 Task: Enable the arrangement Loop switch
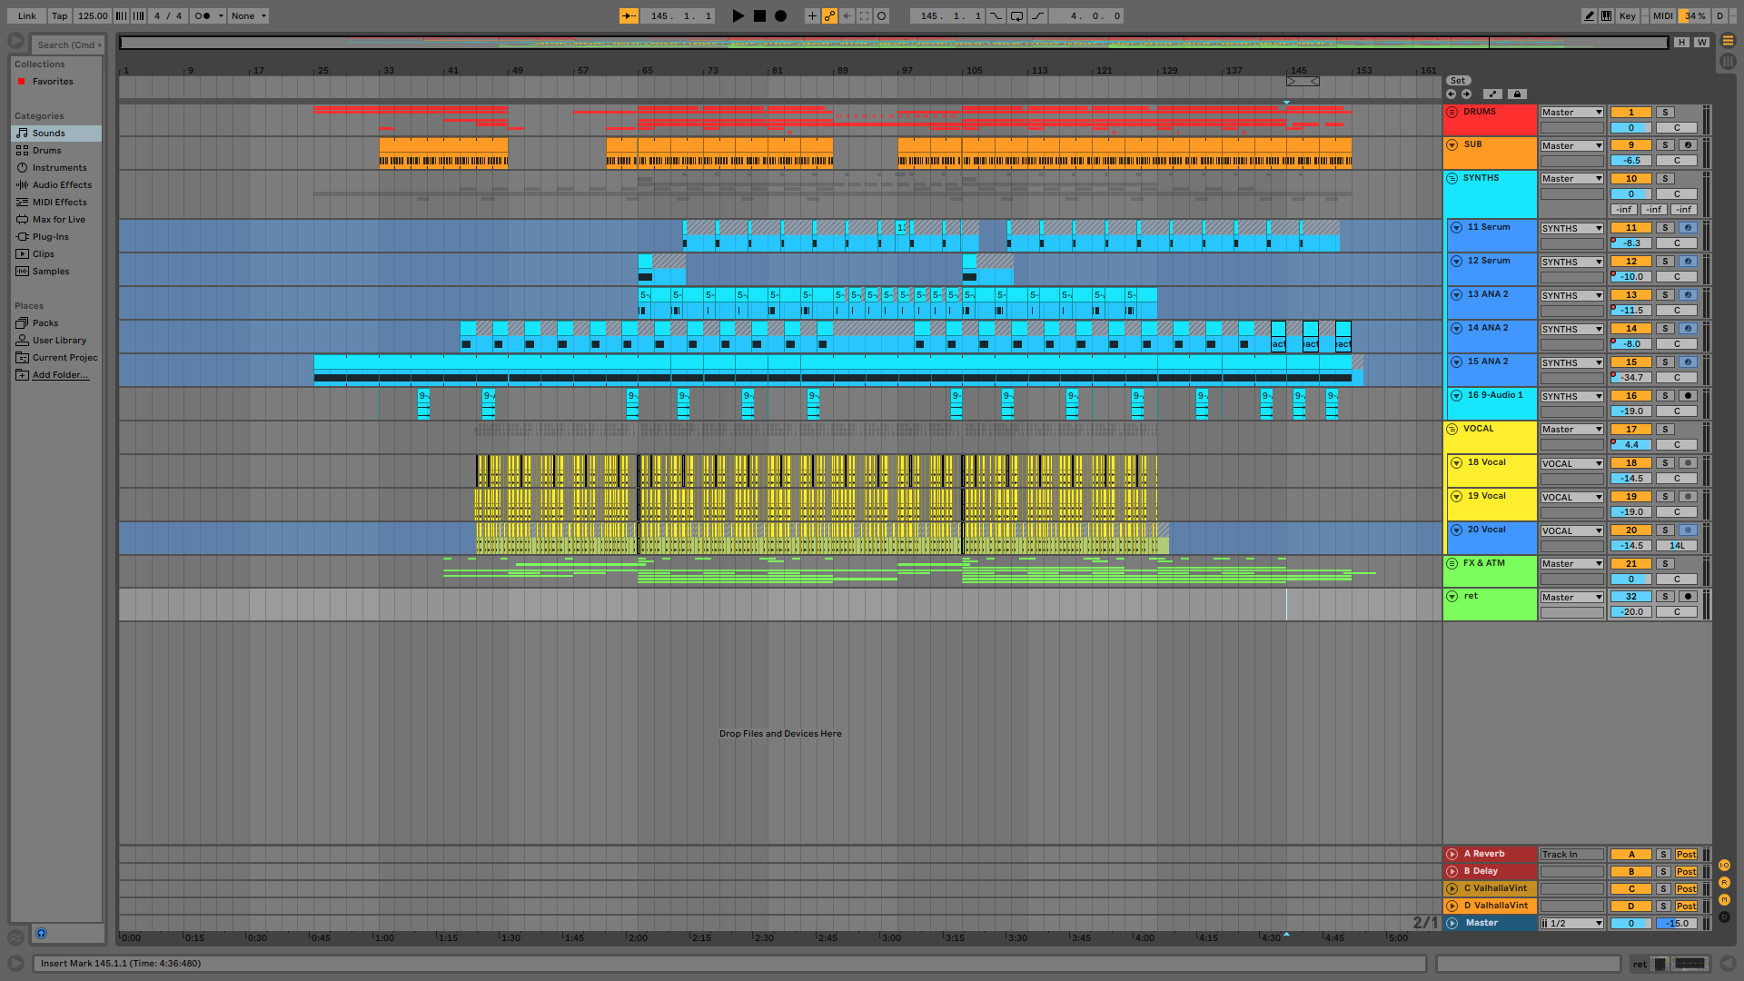point(1016,15)
